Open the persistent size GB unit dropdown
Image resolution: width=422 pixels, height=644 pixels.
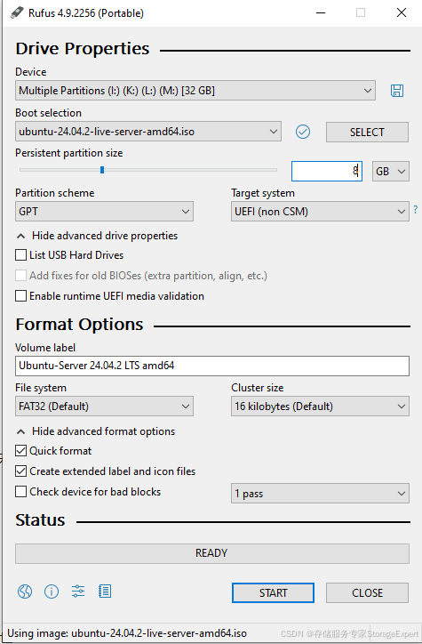390,171
